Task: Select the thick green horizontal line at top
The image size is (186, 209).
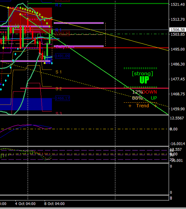Action: 98,3
